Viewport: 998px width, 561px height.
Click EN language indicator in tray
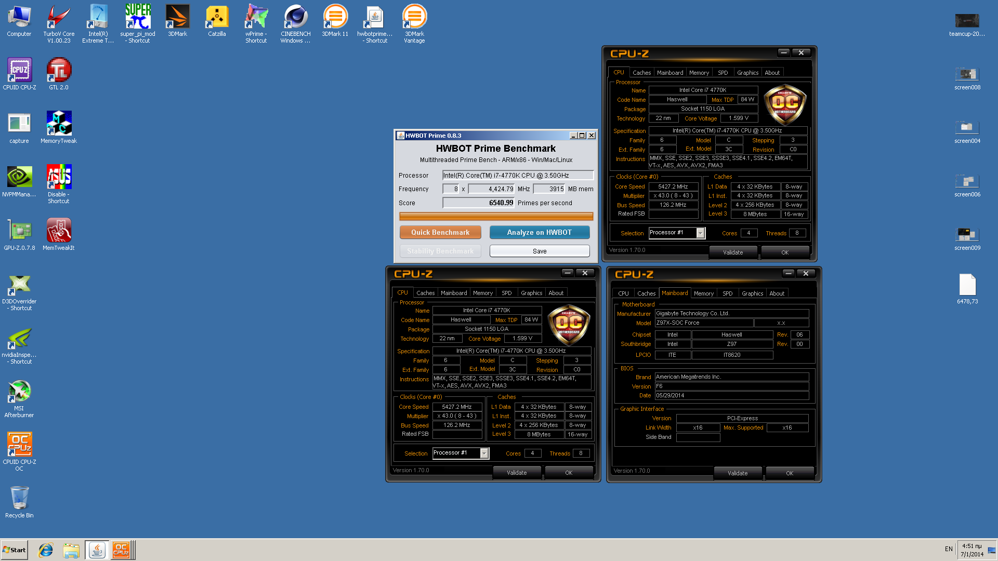click(x=949, y=549)
